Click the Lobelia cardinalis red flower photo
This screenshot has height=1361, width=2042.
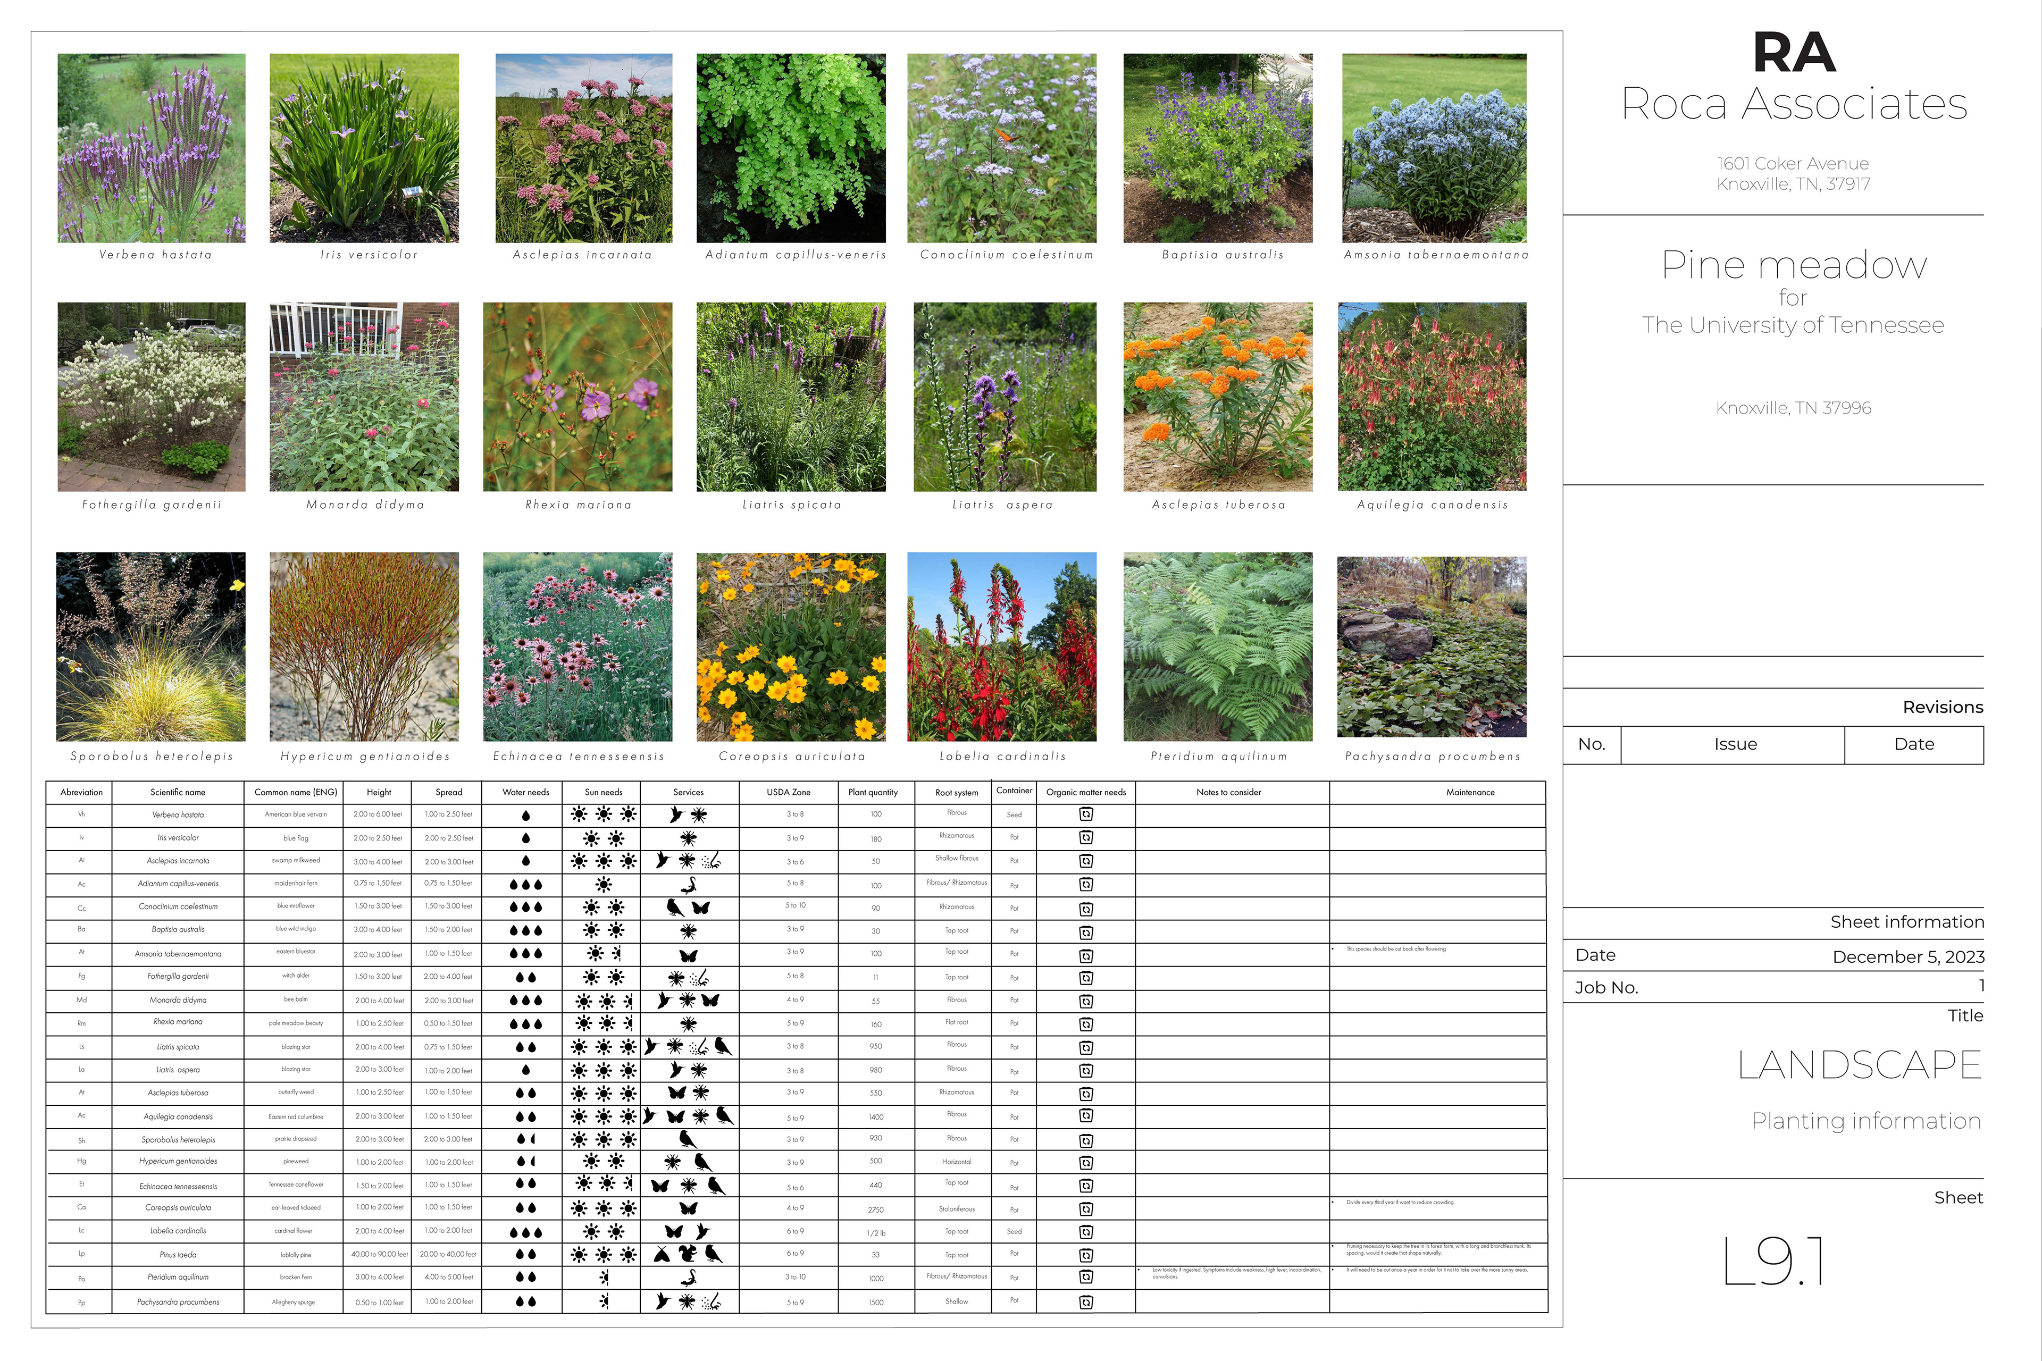tap(1001, 646)
